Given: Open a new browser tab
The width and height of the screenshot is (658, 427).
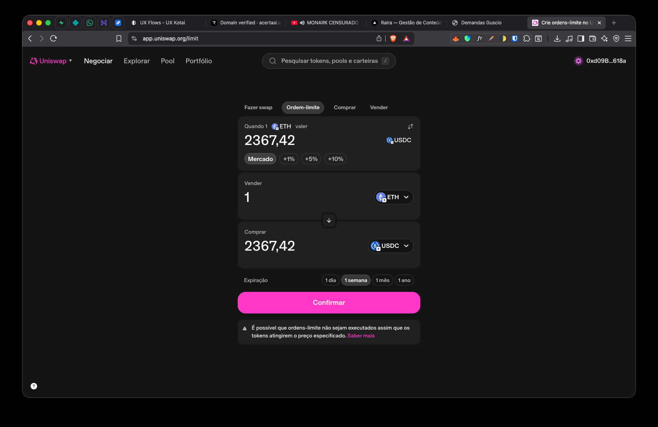Looking at the screenshot, I should [614, 23].
